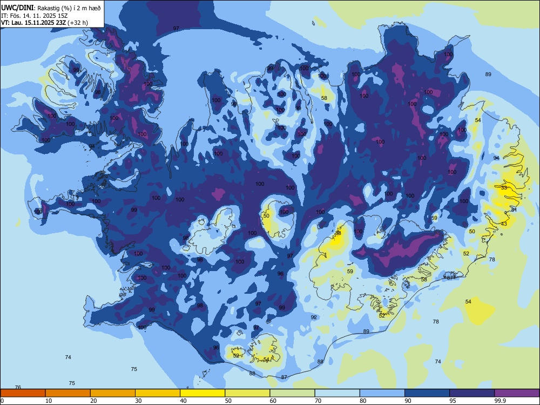The image size is (540, 405).
Task: Click the 50–60 pale yellow legend swatch
Action: tap(247, 393)
